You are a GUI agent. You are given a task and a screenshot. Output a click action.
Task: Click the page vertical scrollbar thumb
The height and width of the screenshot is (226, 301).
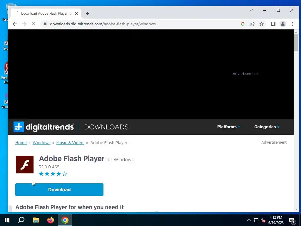[x=296, y=43]
